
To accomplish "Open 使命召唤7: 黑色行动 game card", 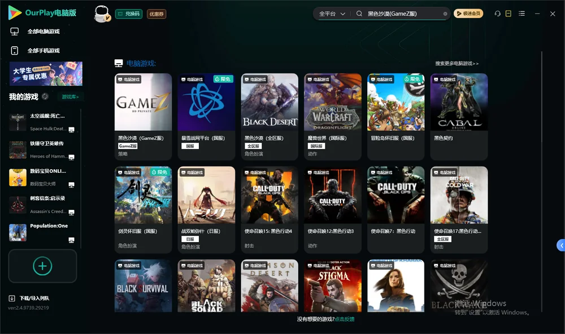I will pyautogui.click(x=396, y=210).
